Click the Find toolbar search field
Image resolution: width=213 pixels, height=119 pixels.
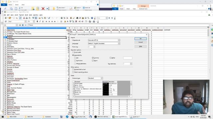(101, 18)
